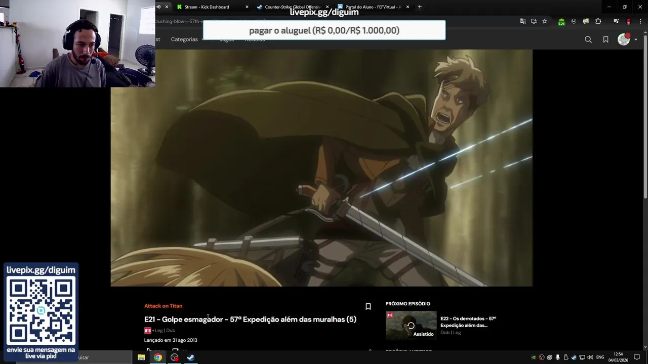Click the E21 – Golpe esmagador episode title
The width and height of the screenshot is (648, 364).
pyautogui.click(x=250, y=320)
